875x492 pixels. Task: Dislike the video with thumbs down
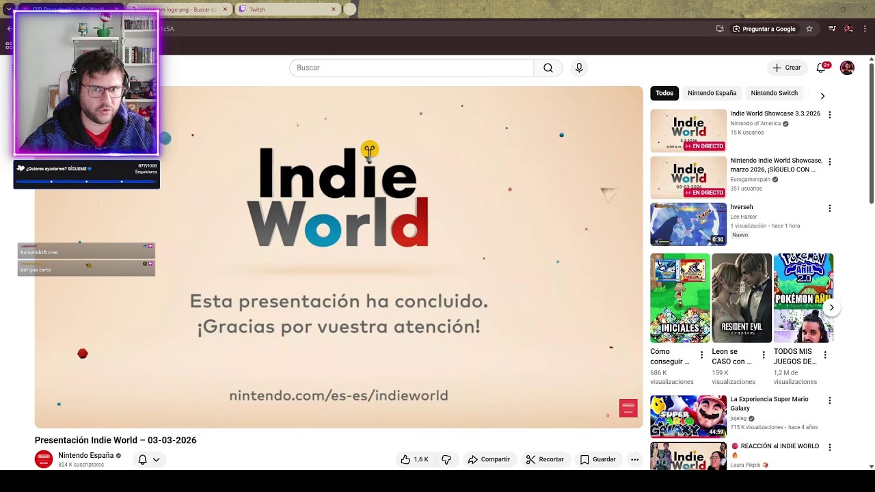point(446,459)
